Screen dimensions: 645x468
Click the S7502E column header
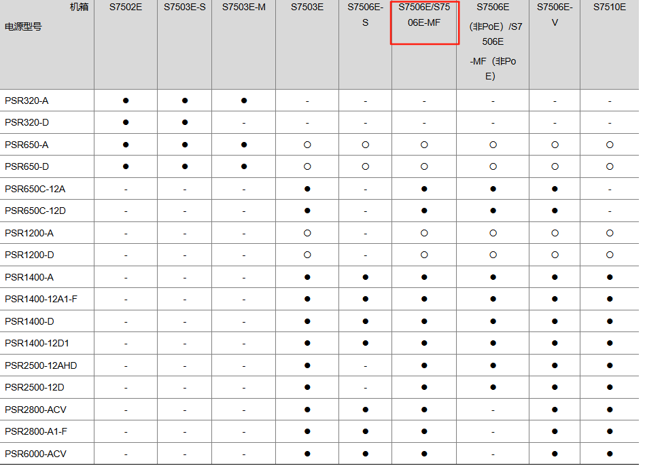(x=126, y=7)
